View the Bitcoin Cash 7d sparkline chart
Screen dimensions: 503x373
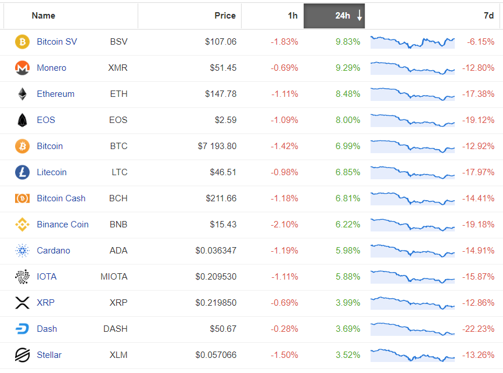[412, 198]
